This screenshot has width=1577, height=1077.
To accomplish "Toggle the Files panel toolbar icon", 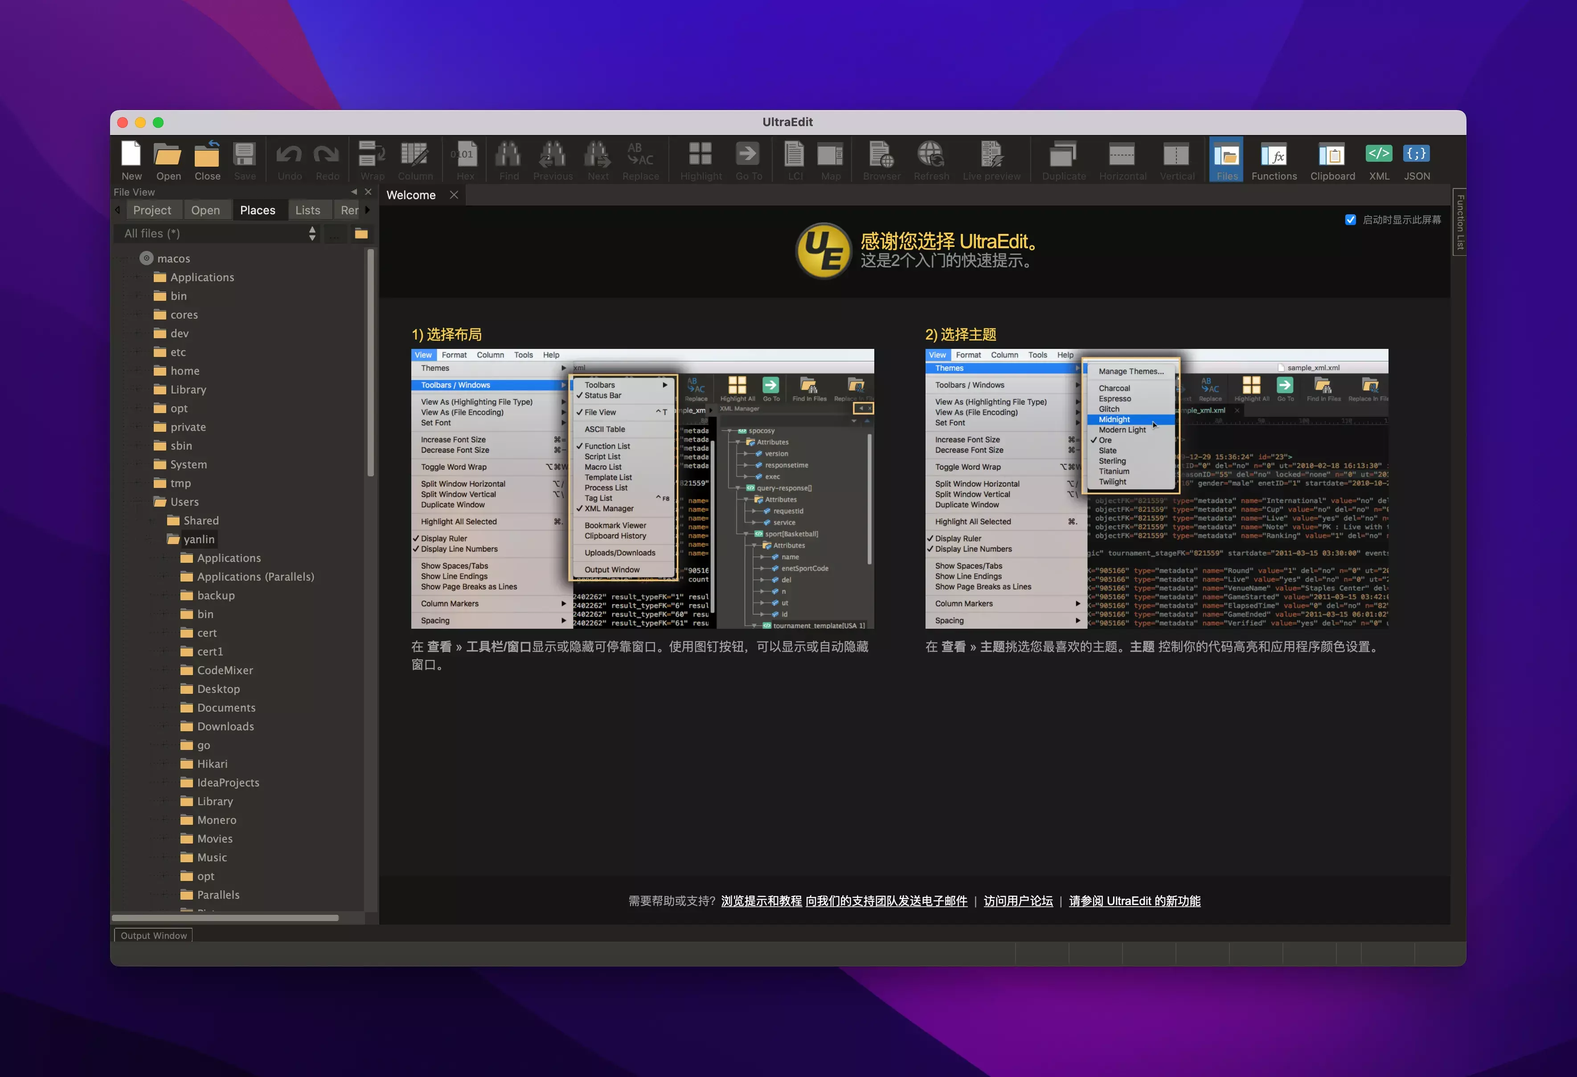I will click(x=1226, y=160).
